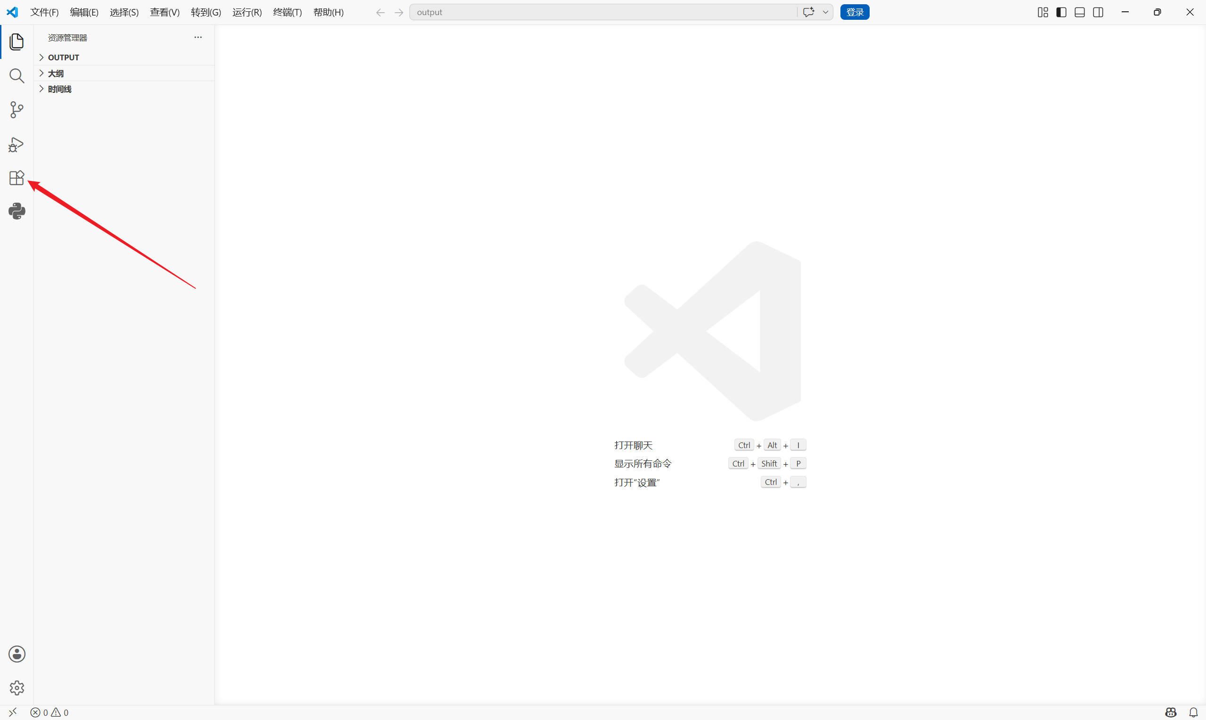Open the 查看(V) menu
Viewport: 1206px width, 720px height.
click(164, 12)
